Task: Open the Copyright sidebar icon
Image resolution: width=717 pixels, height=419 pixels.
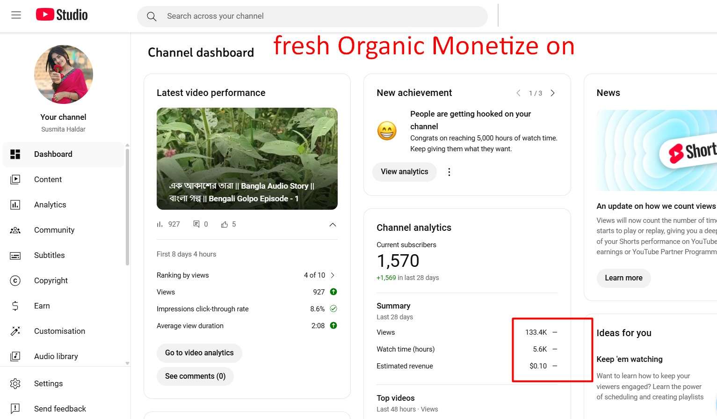Action: point(15,280)
